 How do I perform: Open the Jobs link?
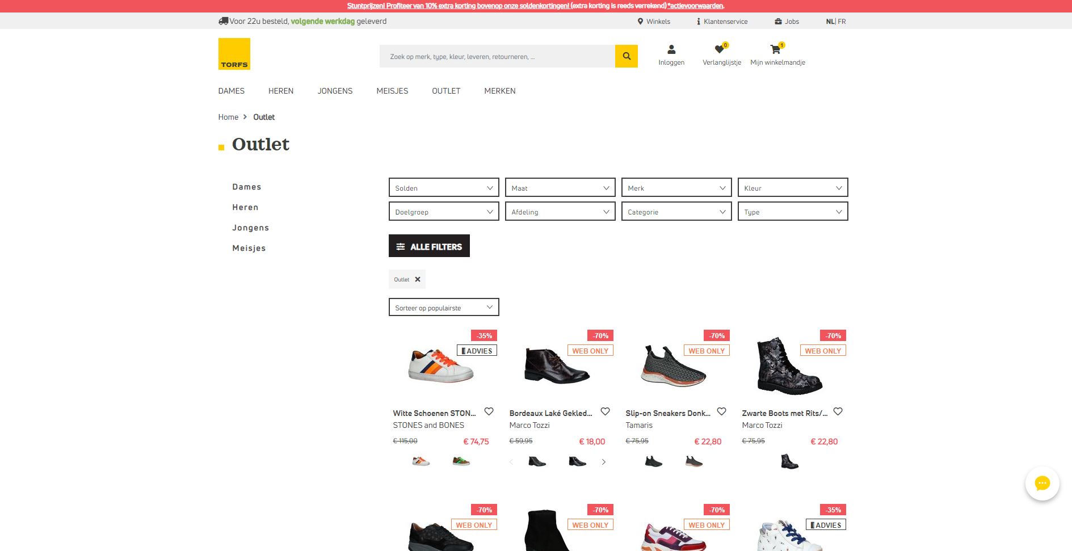click(787, 22)
